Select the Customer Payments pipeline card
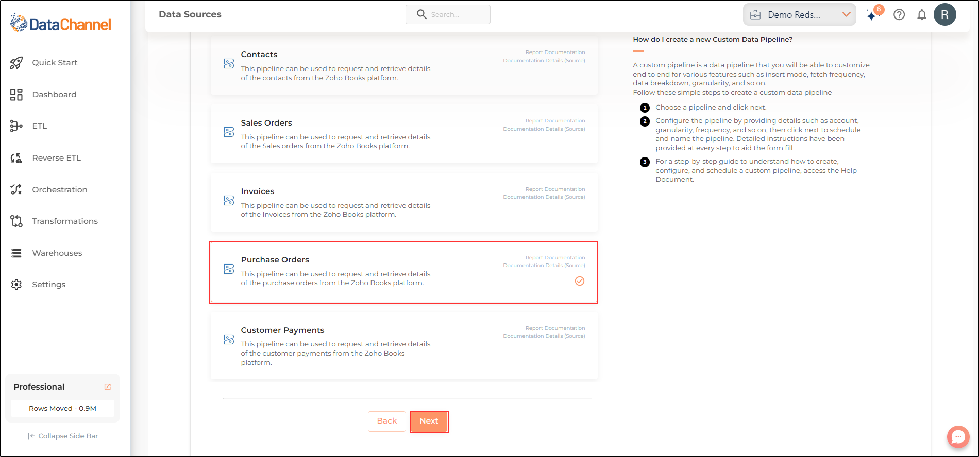979x457 pixels. pos(404,346)
